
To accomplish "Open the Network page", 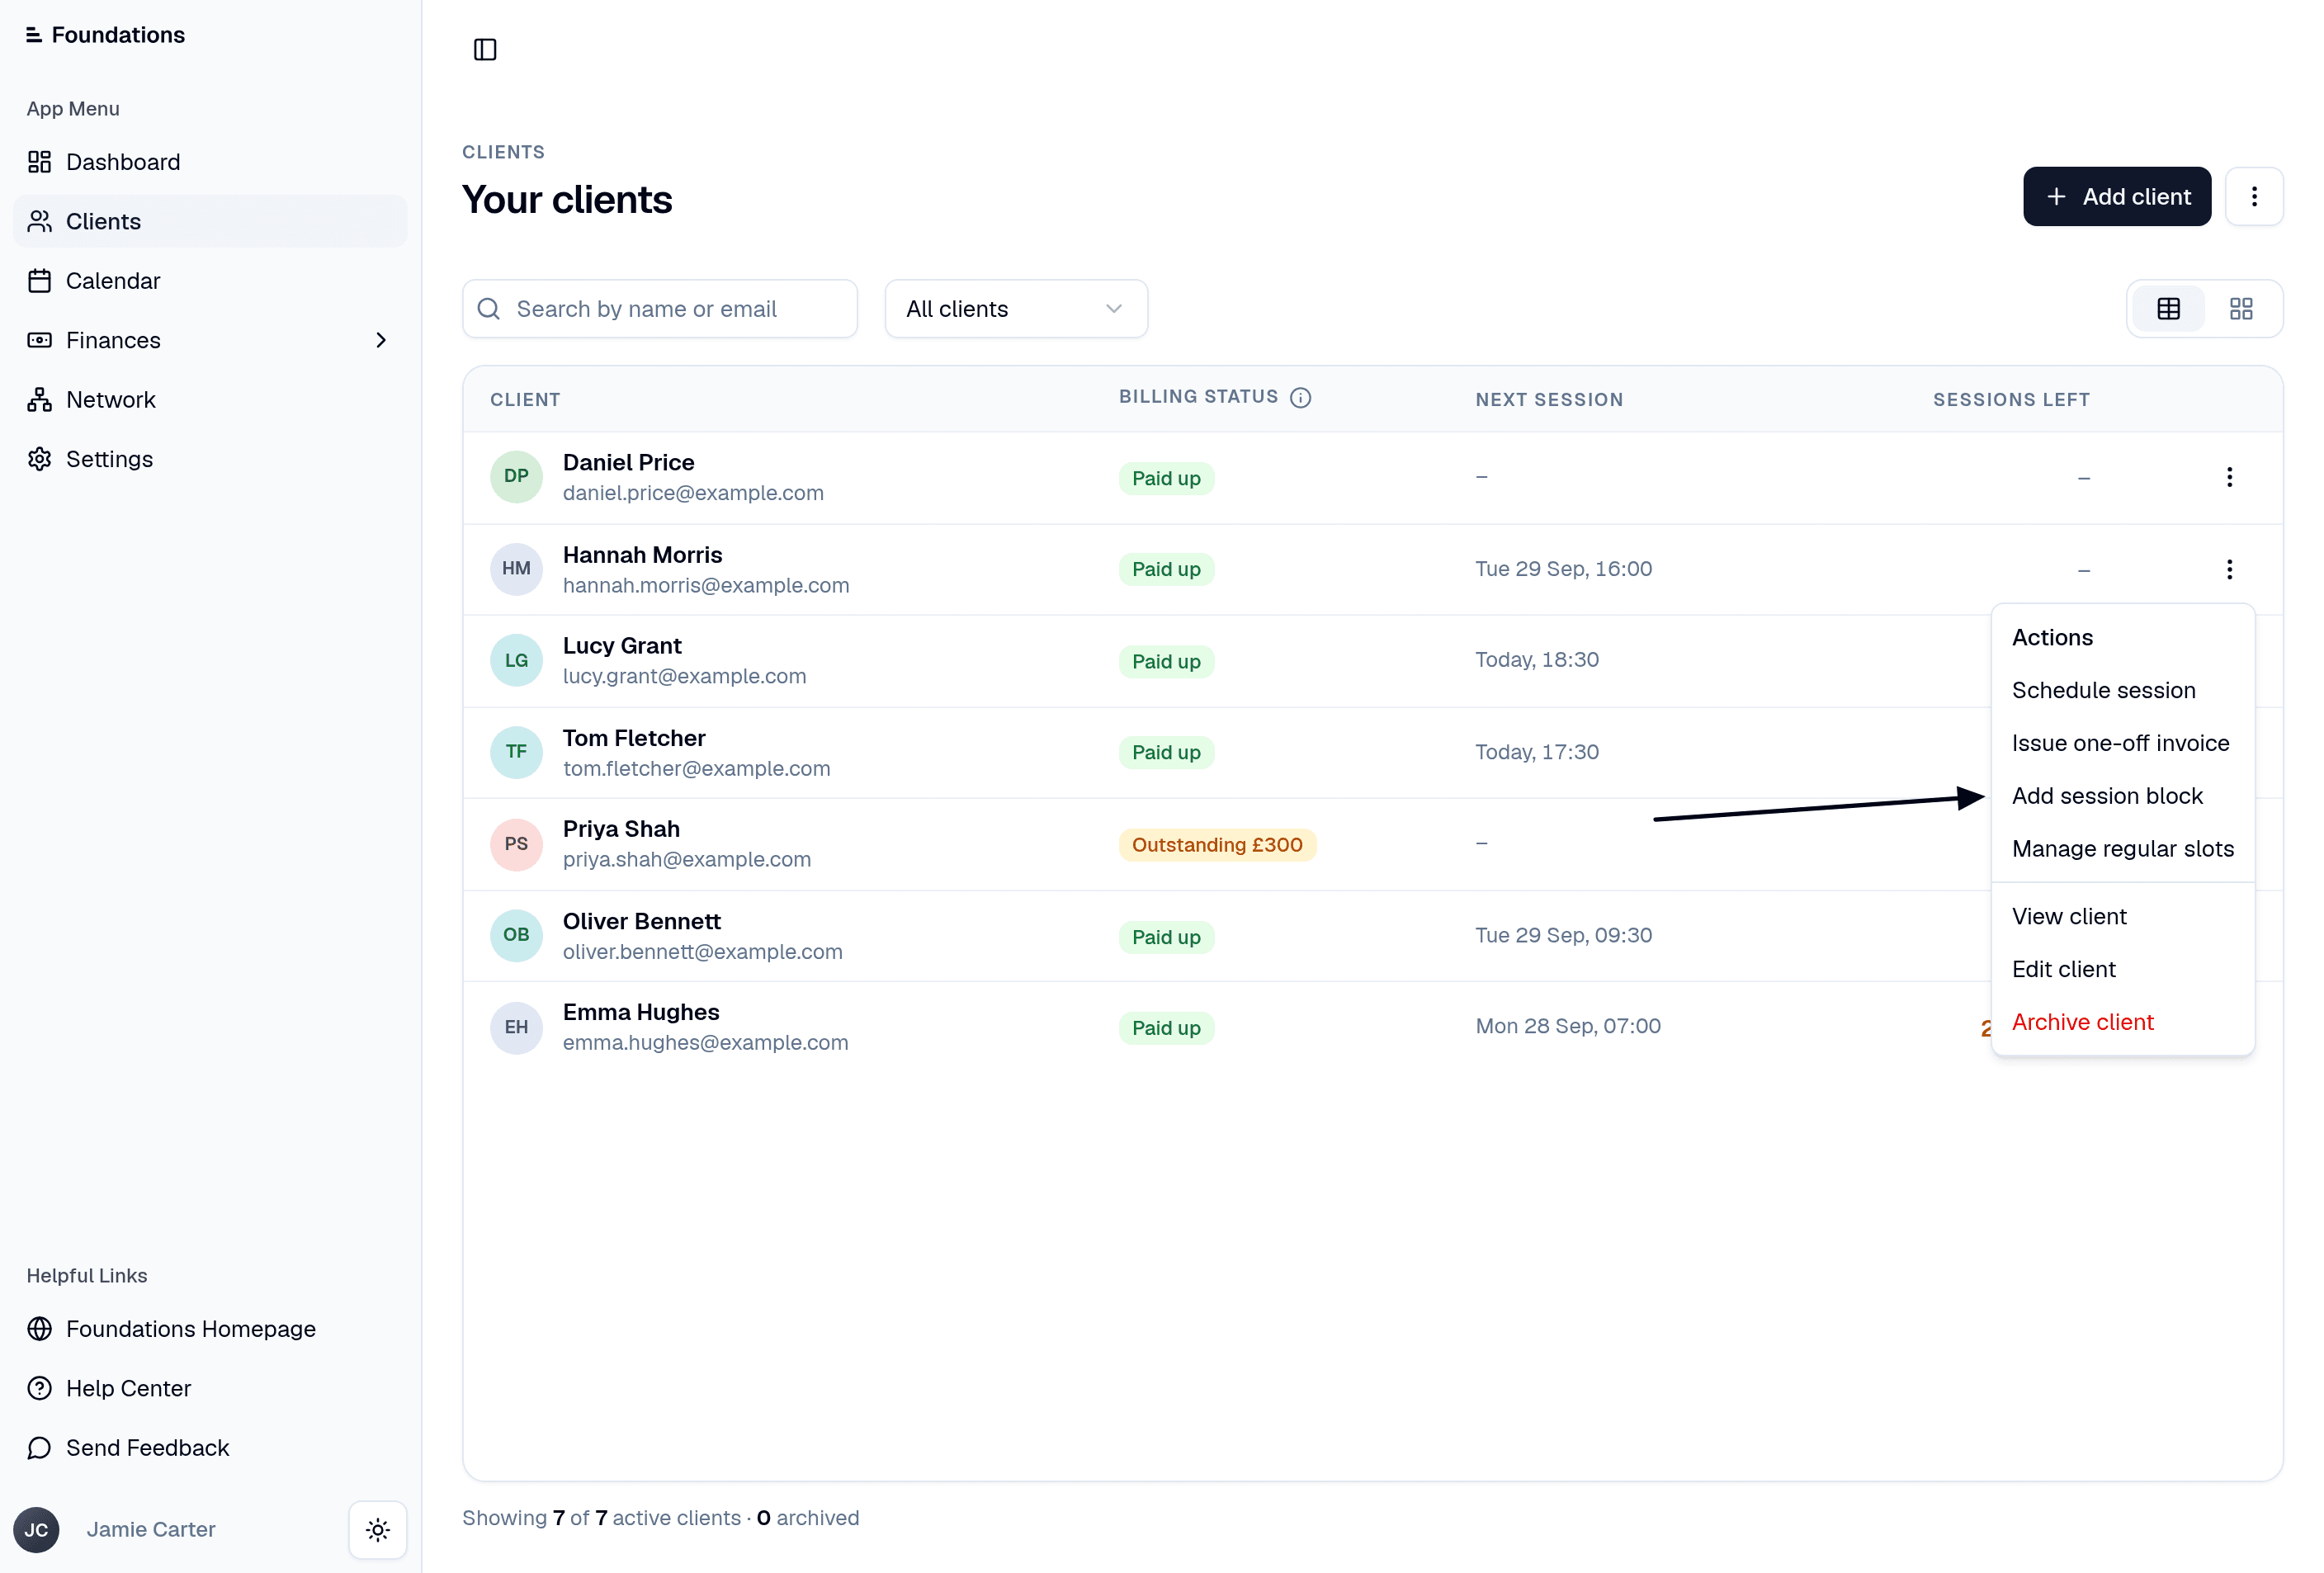I will tap(210, 400).
